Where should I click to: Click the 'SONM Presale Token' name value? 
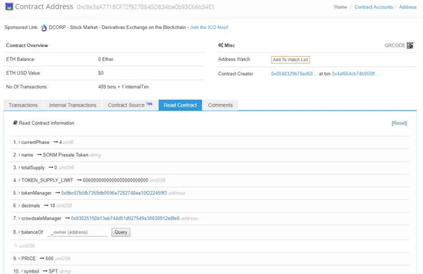click(66, 155)
